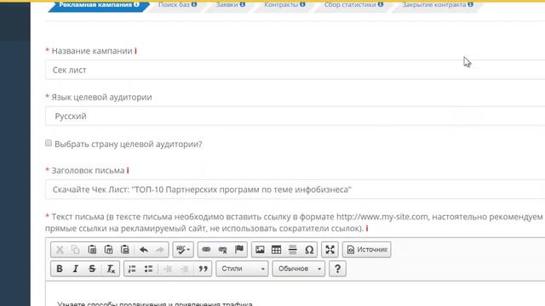Click info icon after Текст письма description
The width and height of the screenshot is (545, 306).
367,229
